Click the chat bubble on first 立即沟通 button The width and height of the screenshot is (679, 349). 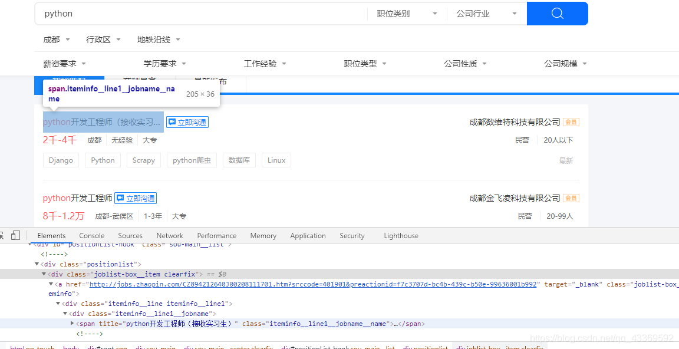171,122
